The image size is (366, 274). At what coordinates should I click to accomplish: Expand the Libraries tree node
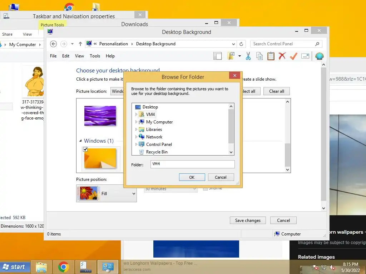136,129
